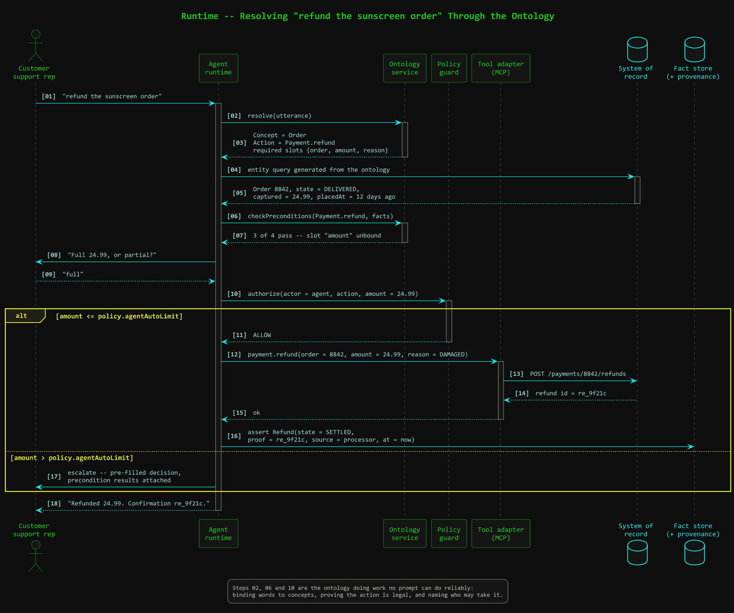This screenshot has height=613, width=734.
Task: Click the top Ontology service participant box
Action: pos(405,68)
